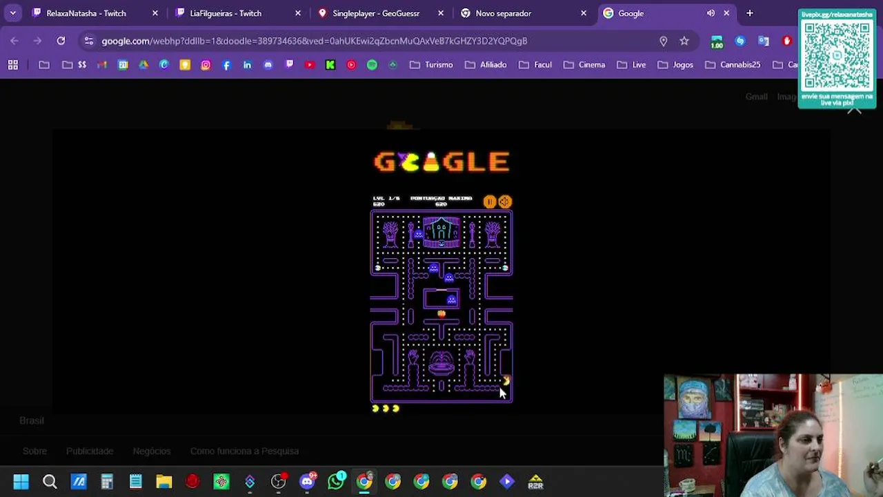Expand the Cannabis25 bookmarks folder
Screen dimensions: 883x497
pyautogui.click(x=733, y=65)
